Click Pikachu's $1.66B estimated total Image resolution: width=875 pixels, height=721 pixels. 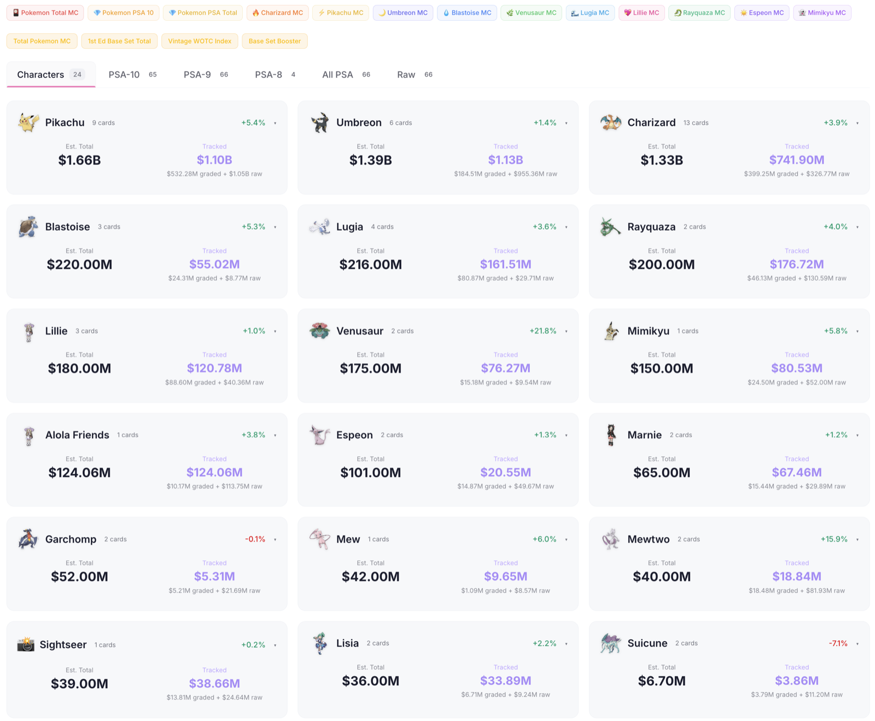[79, 160]
